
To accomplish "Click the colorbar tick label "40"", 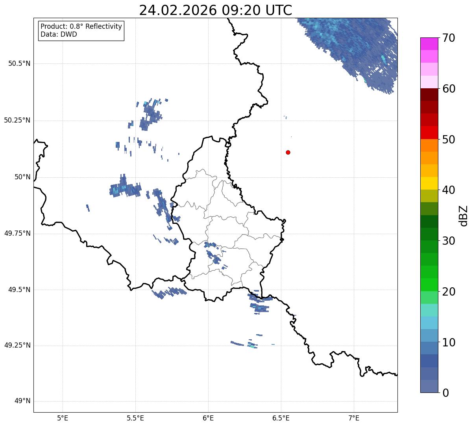I will tap(449, 190).
